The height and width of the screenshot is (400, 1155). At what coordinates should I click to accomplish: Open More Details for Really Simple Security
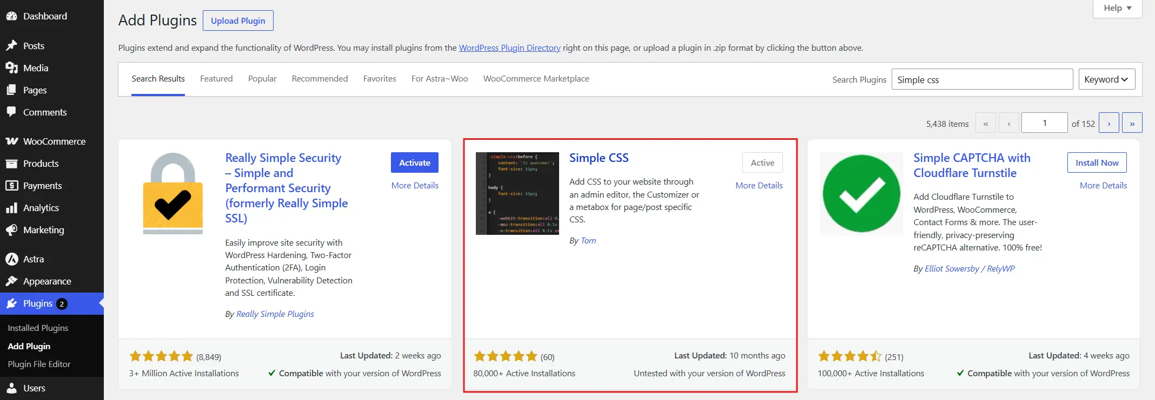click(415, 185)
